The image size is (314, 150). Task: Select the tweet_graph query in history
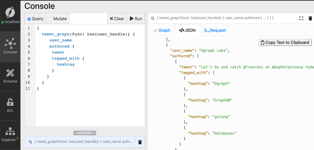(80, 142)
